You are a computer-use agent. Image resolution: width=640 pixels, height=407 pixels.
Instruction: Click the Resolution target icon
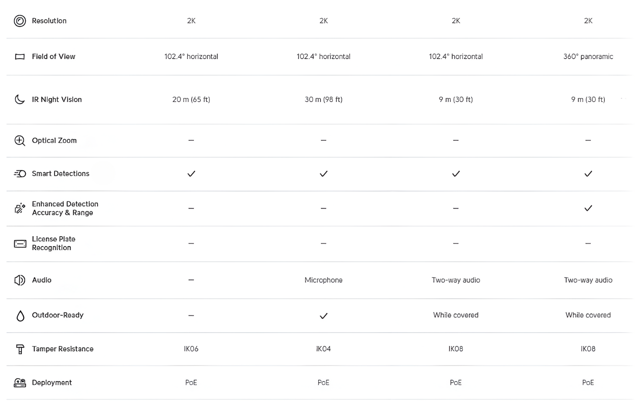click(20, 21)
